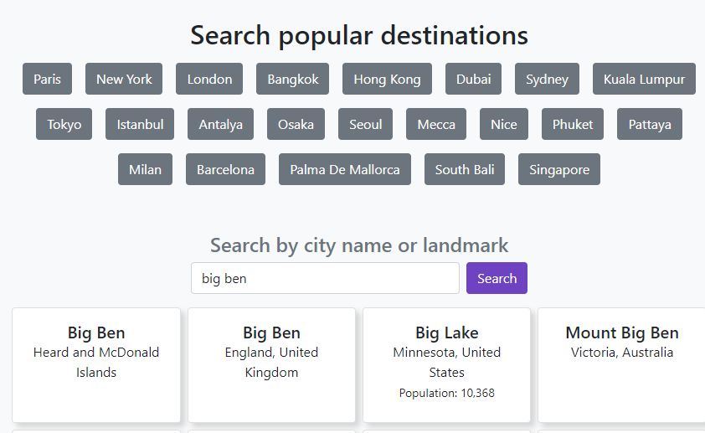This screenshot has height=433, width=705.
Task: Open the Big Ben England result card
Action: [271, 364]
